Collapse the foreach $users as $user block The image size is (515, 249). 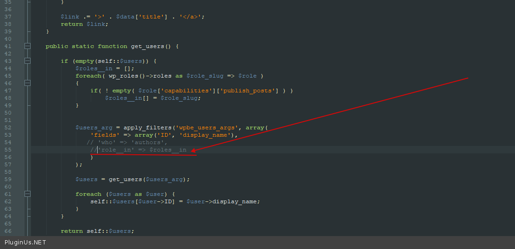tap(27, 194)
